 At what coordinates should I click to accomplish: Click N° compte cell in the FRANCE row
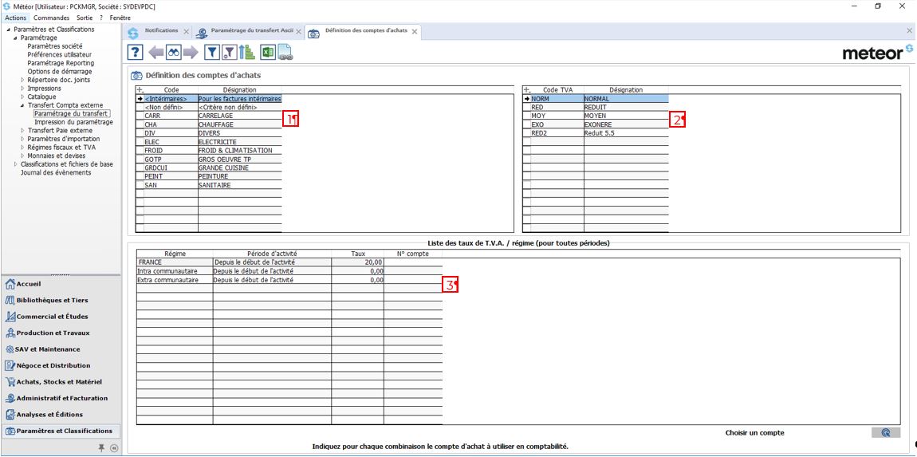tap(413, 262)
